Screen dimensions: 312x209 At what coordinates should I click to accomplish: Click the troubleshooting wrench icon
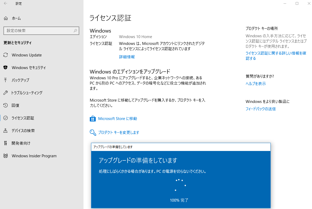6,93
